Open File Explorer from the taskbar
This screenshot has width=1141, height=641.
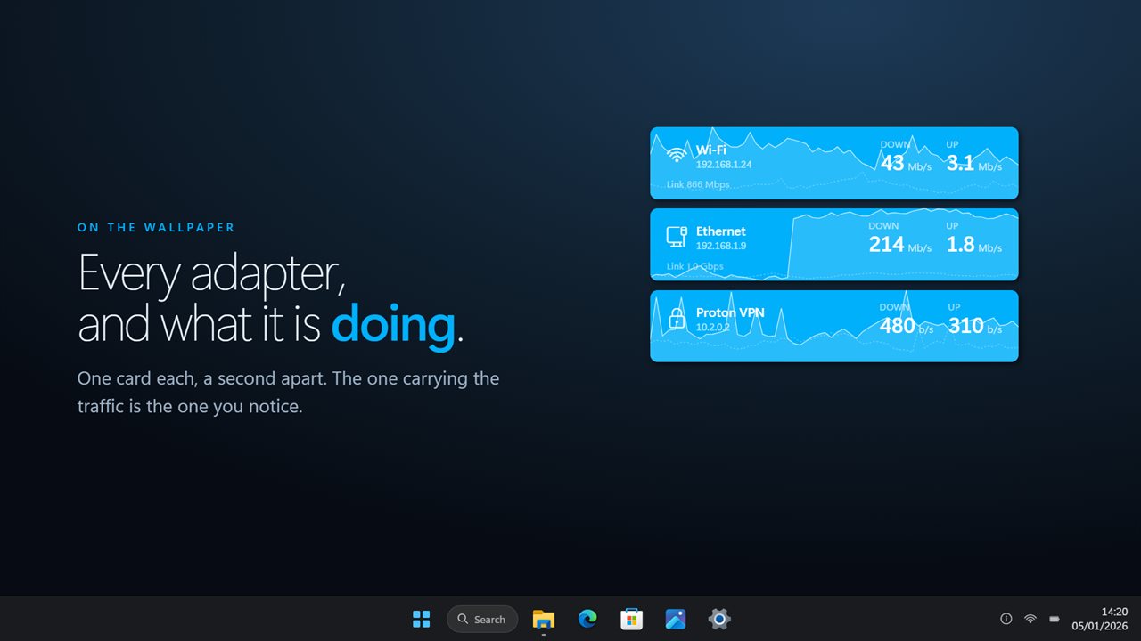(x=544, y=619)
